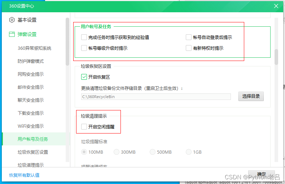Select the 100MB radio option
This screenshot has height=184, width=285.
point(84,152)
